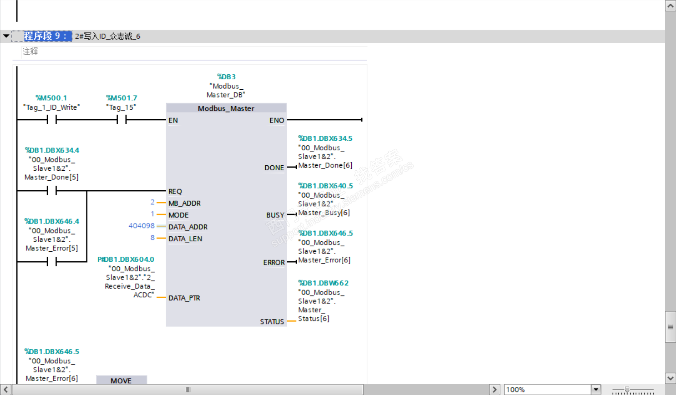Click the zoom slider handle
676x395 pixels.
627,390
